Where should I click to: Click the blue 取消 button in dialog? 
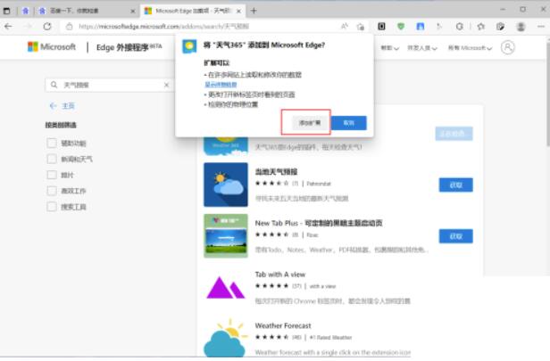(348, 123)
